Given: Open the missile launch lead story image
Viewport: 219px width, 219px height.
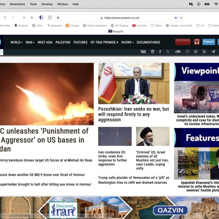Looking at the screenshot, I should pyautogui.click(x=47, y=94).
